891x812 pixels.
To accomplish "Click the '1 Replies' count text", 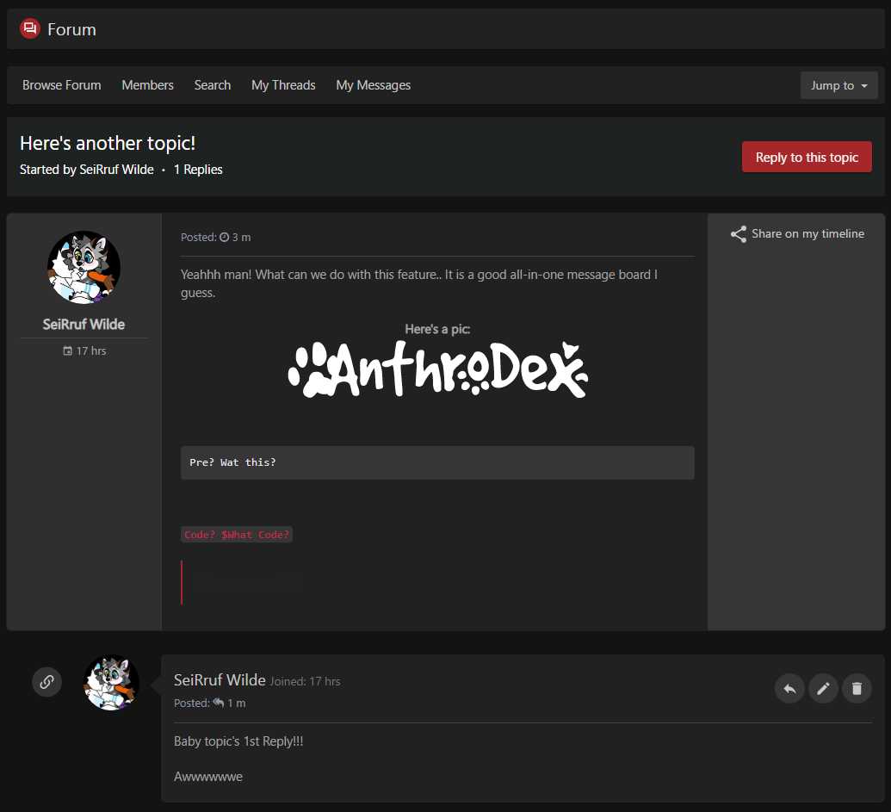I will click(198, 170).
